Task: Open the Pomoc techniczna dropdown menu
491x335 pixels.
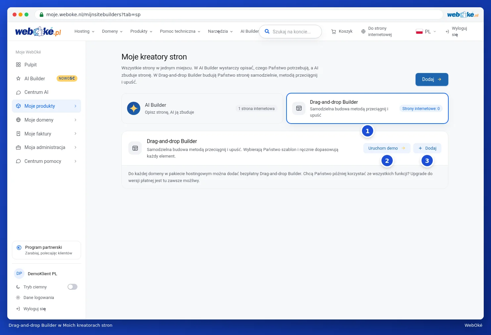Action: point(180,31)
